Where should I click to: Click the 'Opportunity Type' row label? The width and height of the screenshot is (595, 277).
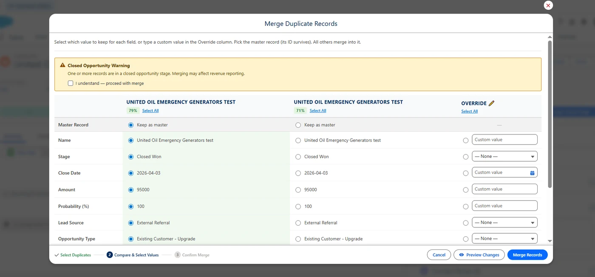tap(76, 239)
